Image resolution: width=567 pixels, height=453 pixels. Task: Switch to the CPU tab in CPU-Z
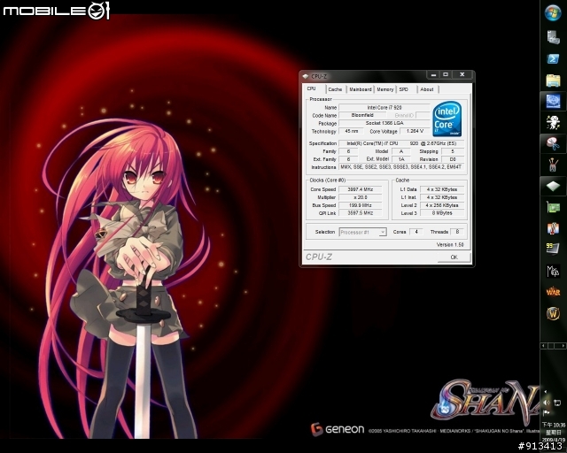point(311,88)
